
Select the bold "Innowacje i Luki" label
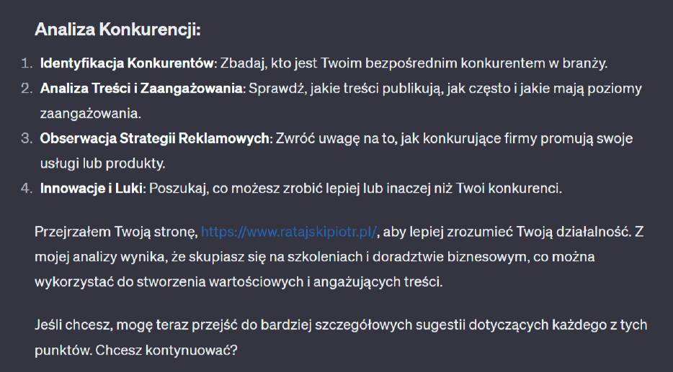92,189
